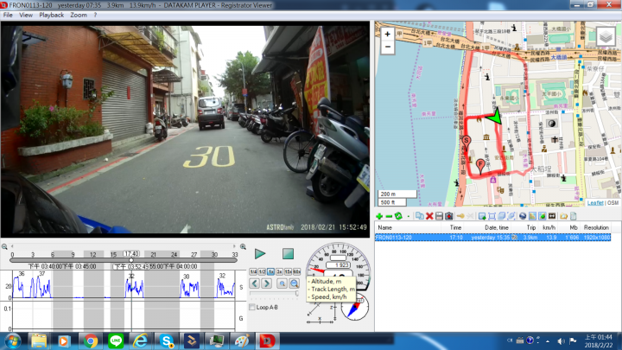Step to the next frame arrow
The width and height of the screenshot is (622, 350).
pyautogui.click(x=265, y=283)
